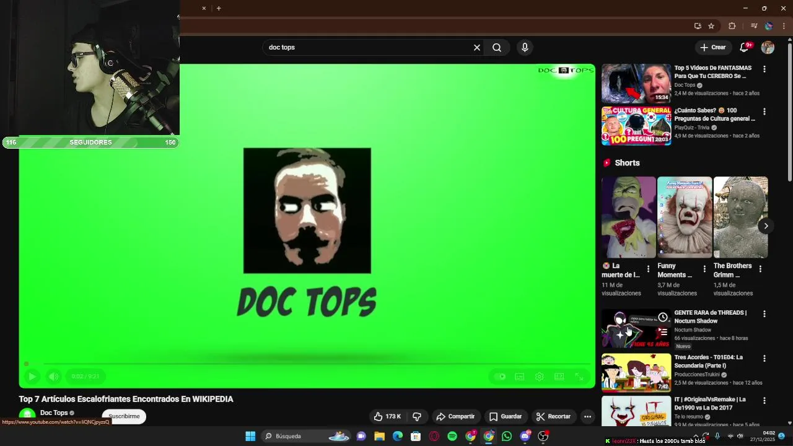Image resolution: width=793 pixels, height=446 pixels.
Task: Open the Chrome profile avatar
Action: [769, 26]
